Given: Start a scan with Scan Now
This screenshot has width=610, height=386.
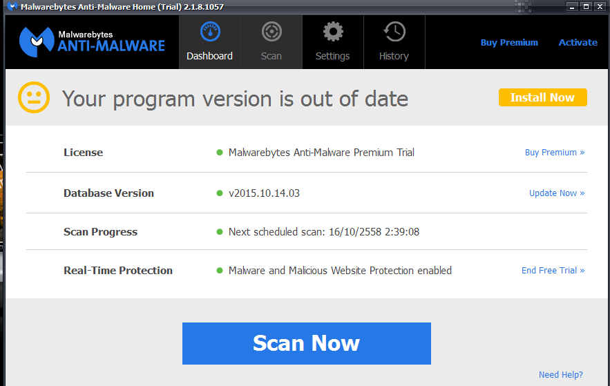Looking at the screenshot, I should (307, 343).
